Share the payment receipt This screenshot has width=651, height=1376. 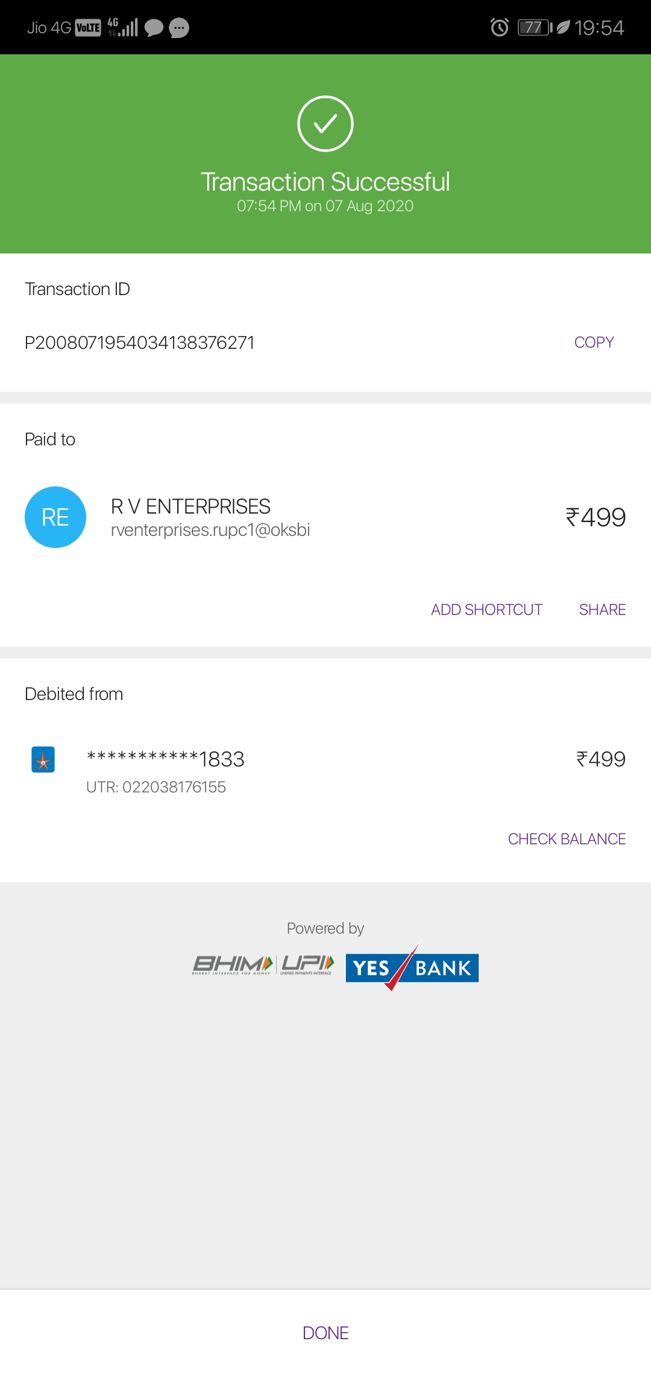(x=602, y=610)
